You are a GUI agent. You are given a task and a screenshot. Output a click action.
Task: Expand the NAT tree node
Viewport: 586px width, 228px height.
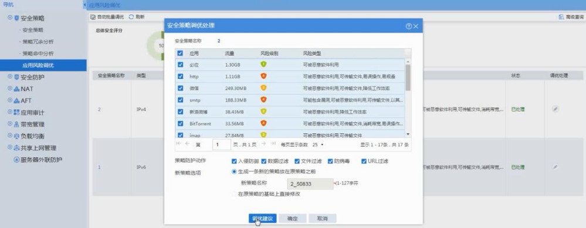pos(10,89)
